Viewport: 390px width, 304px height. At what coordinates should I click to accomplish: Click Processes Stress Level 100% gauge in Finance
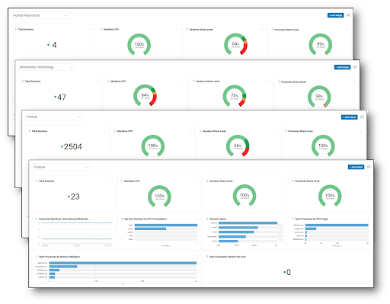[x=330, y=196]
